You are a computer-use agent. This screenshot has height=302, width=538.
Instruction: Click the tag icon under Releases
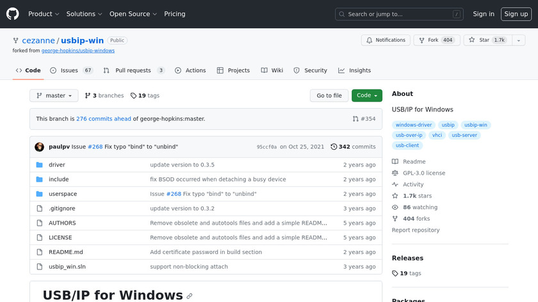[x=395, y=274]
